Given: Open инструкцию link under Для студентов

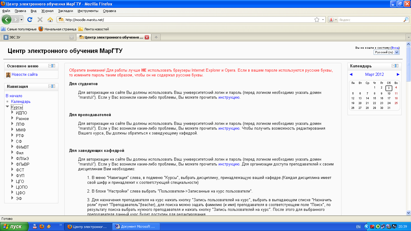Looking at the screenshot, I should coord(229,97).
